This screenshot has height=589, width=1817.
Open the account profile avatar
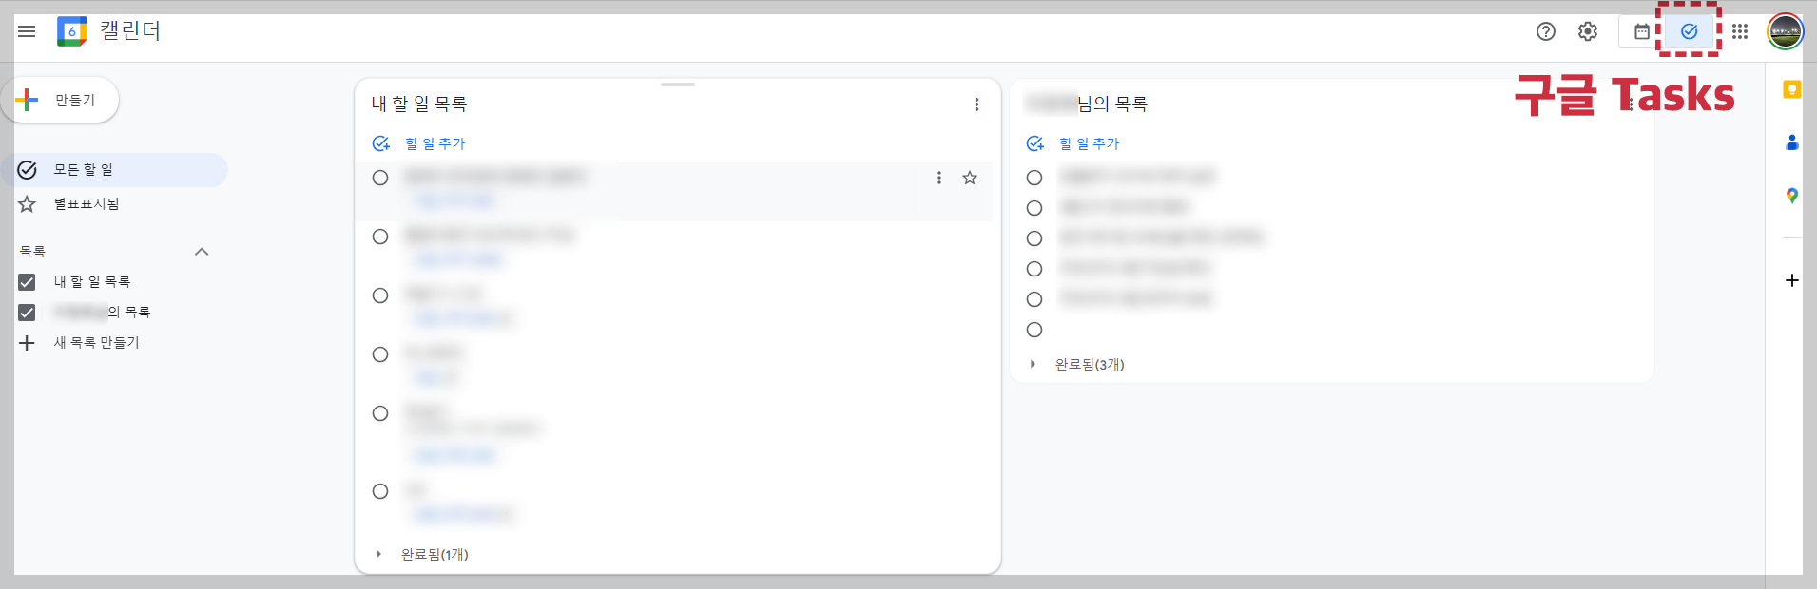click(1786, 31)
